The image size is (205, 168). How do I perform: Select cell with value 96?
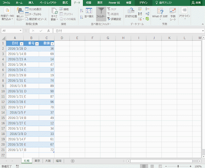click(46, 102)
